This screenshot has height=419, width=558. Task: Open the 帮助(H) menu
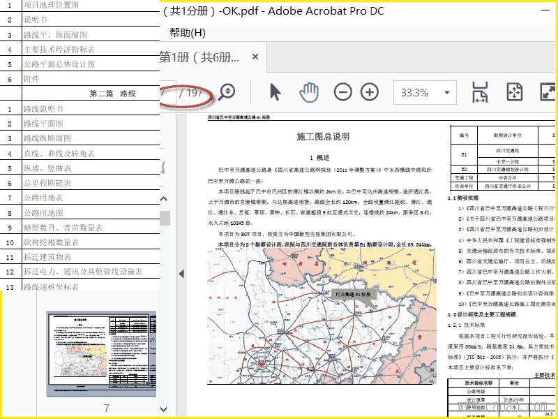coord(187,33)
